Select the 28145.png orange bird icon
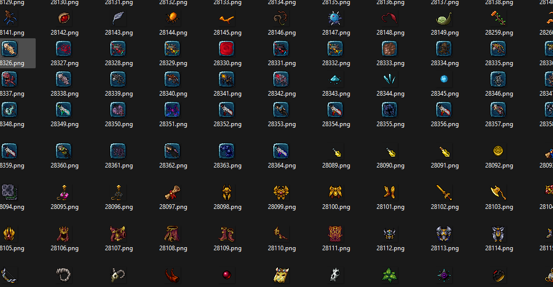Screen dimensions: 553x287 (227, 19)
